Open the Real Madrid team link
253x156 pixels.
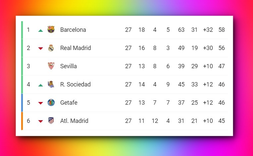(x=76, y=48)
